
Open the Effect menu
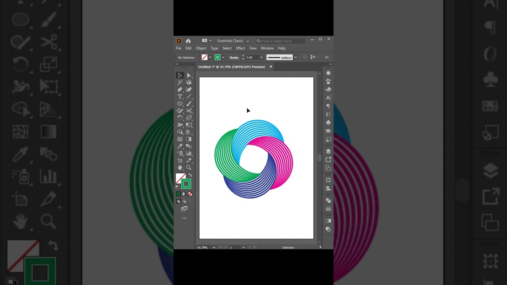pos(240,48)
